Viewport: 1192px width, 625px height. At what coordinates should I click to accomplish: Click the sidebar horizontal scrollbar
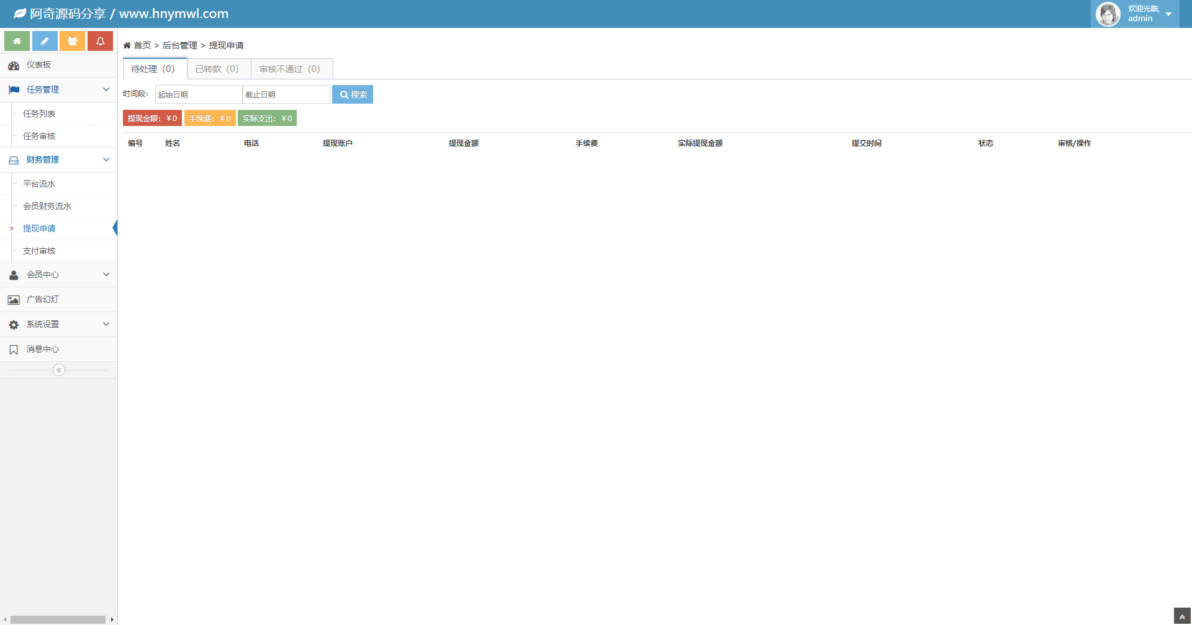tap(58, 619)
